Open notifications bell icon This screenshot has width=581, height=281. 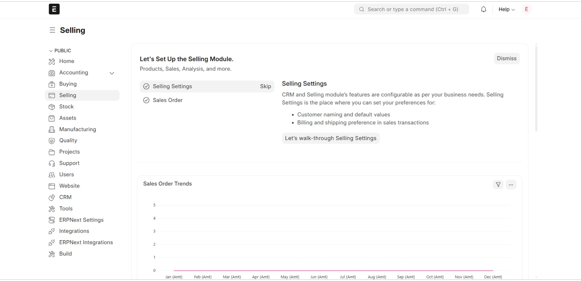(x=483, y=9)
